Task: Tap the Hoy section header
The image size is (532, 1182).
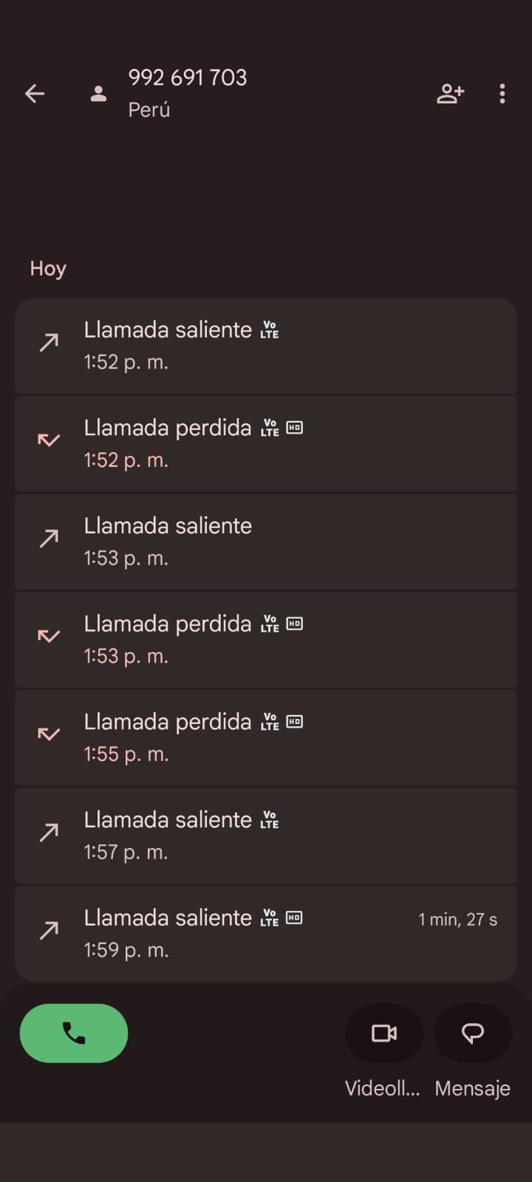Action: point(48,268)
